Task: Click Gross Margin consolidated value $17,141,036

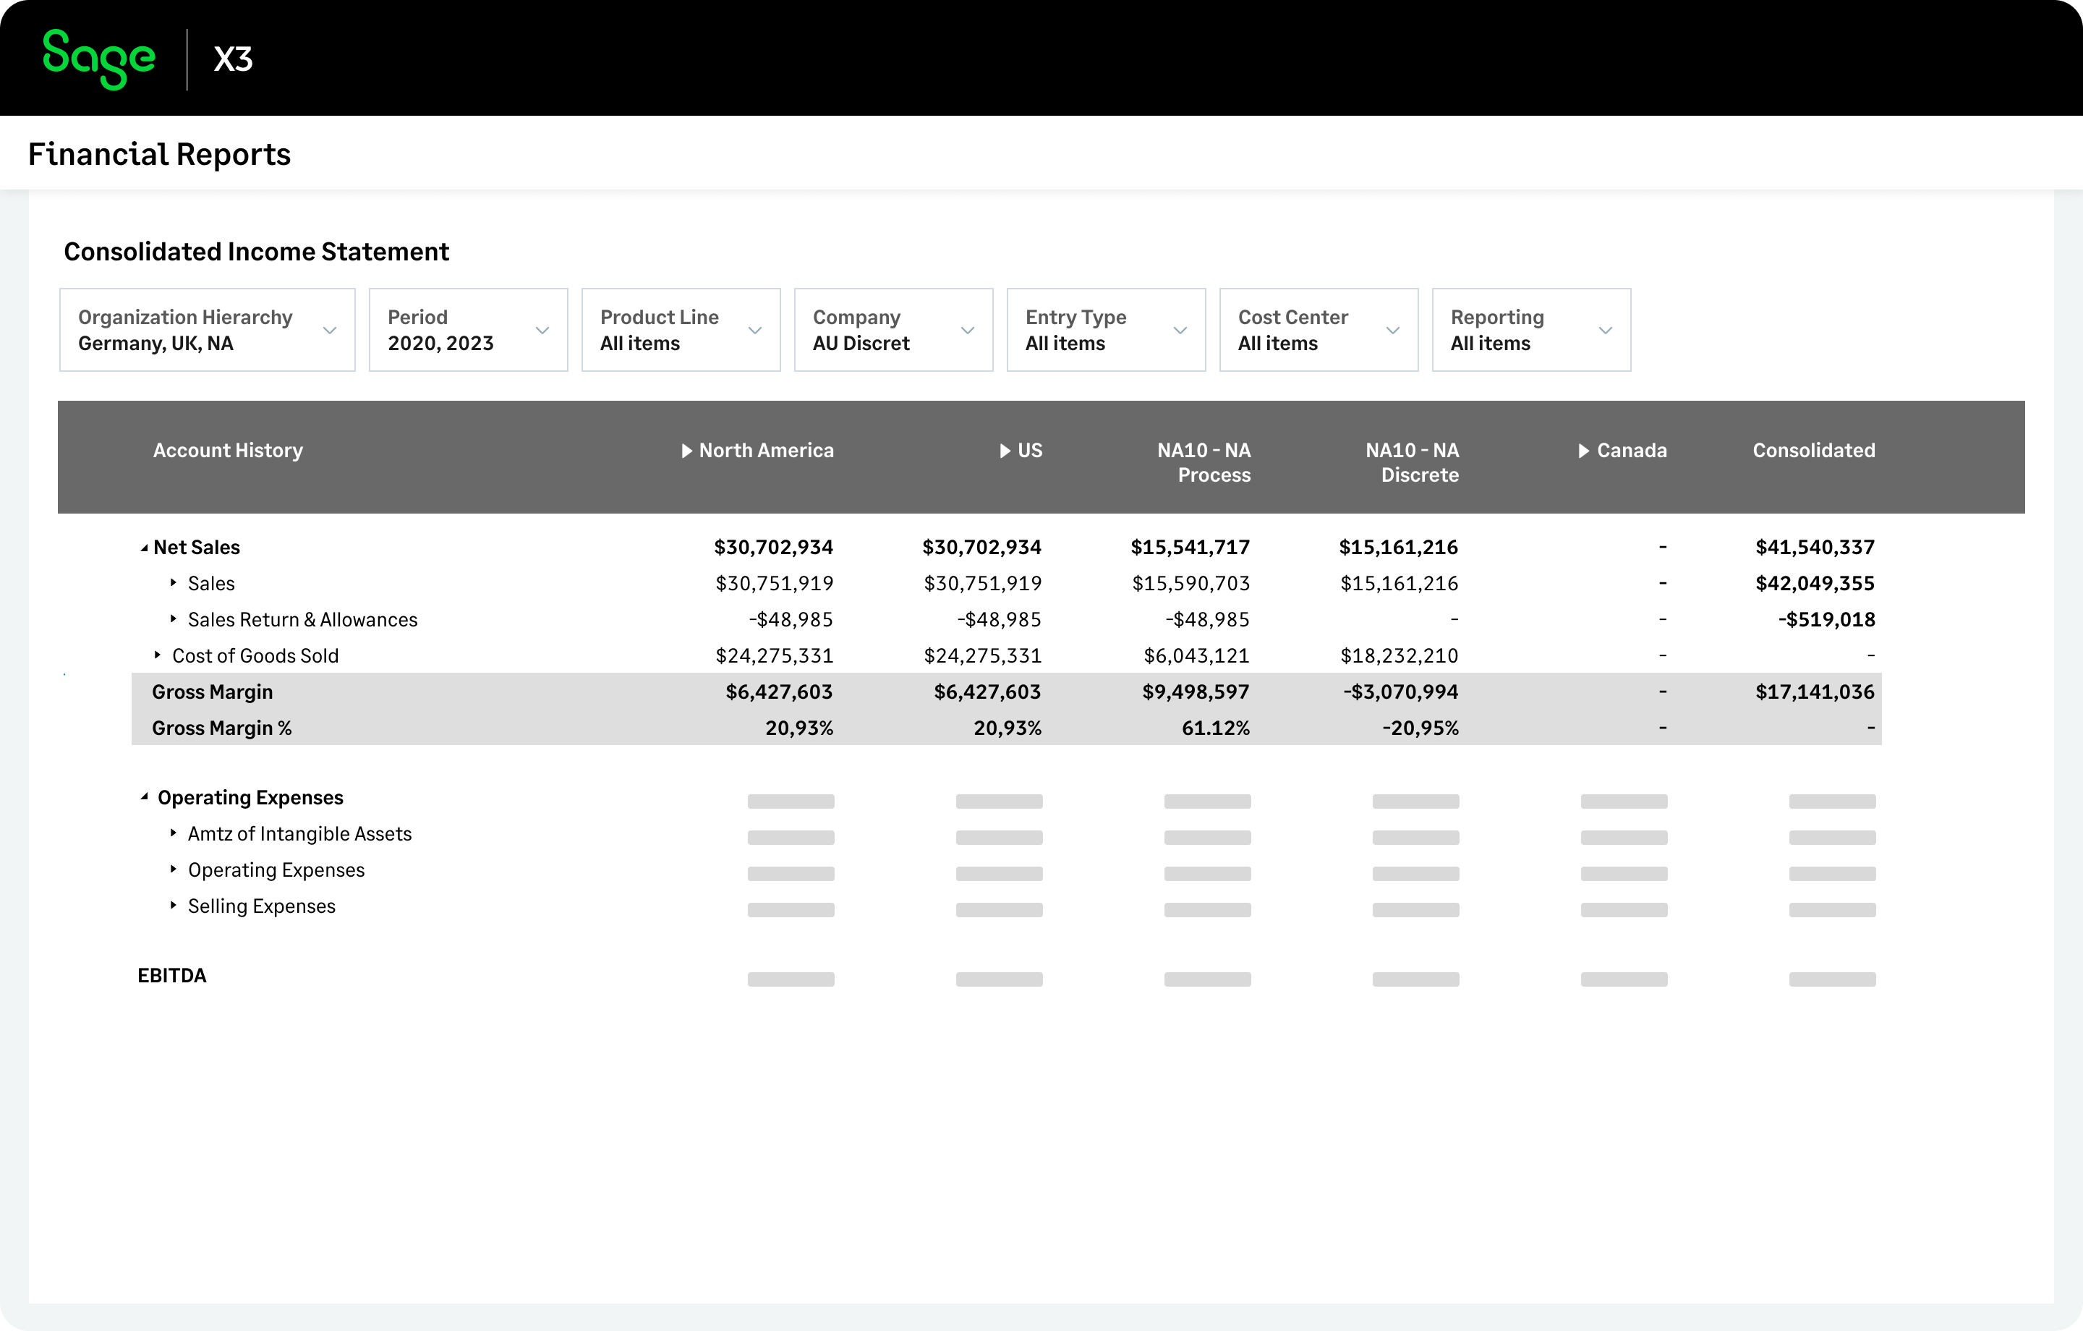Action: [x=1814, y=692]
